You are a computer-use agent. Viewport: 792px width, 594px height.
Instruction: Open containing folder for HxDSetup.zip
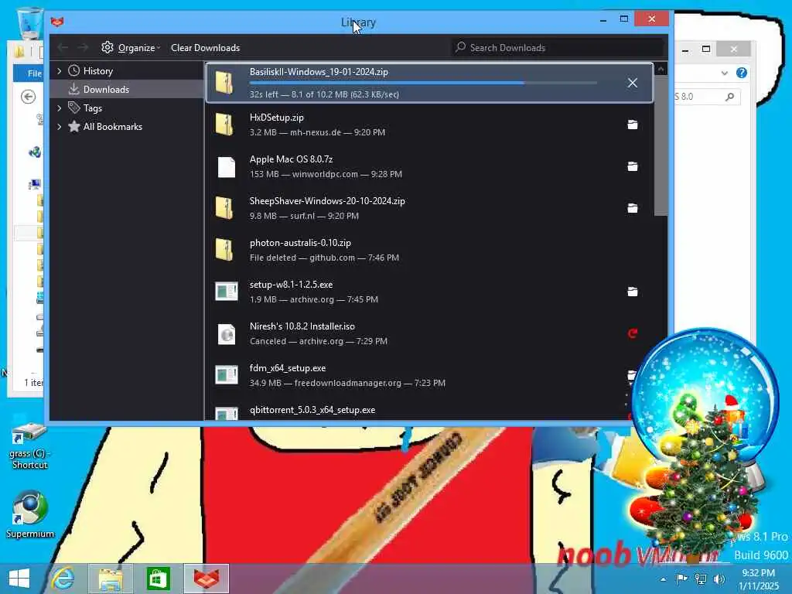[633, 125]
